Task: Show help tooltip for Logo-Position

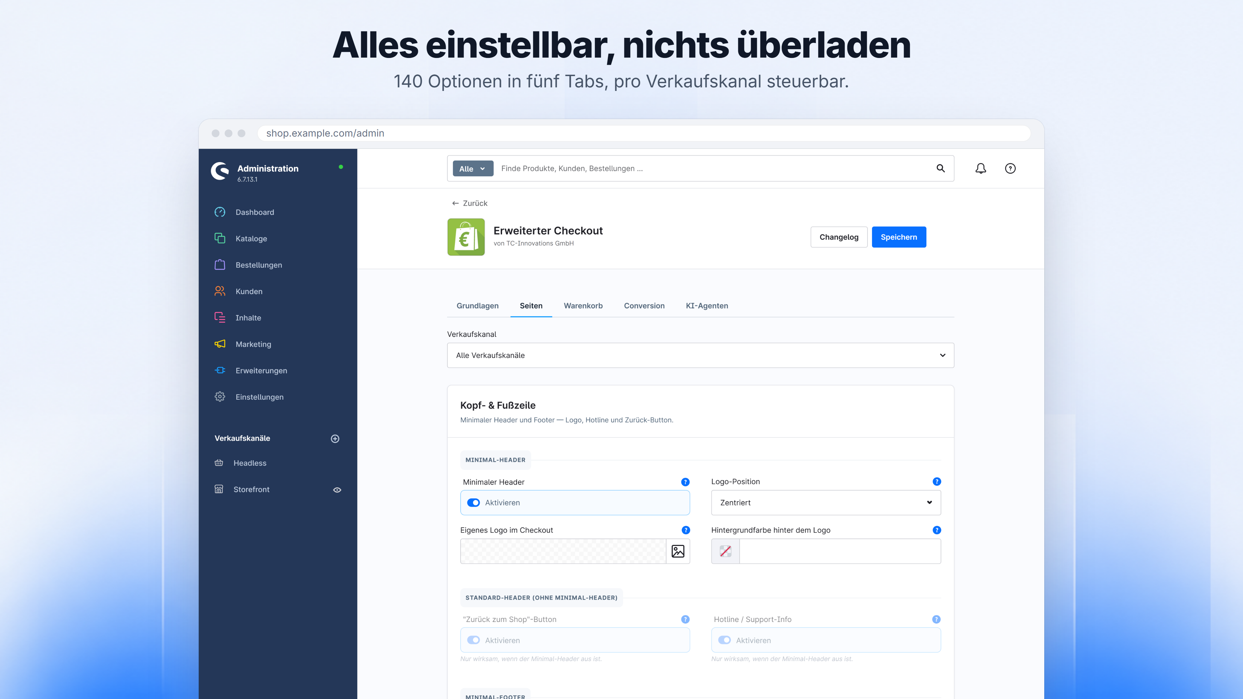Action: point(936,482)
